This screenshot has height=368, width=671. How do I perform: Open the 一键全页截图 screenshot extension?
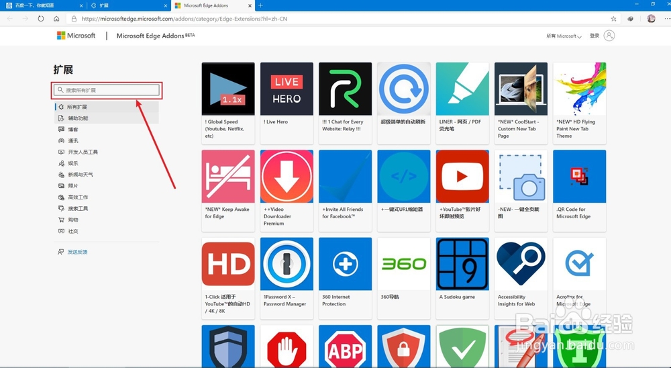tap(521, 191)
